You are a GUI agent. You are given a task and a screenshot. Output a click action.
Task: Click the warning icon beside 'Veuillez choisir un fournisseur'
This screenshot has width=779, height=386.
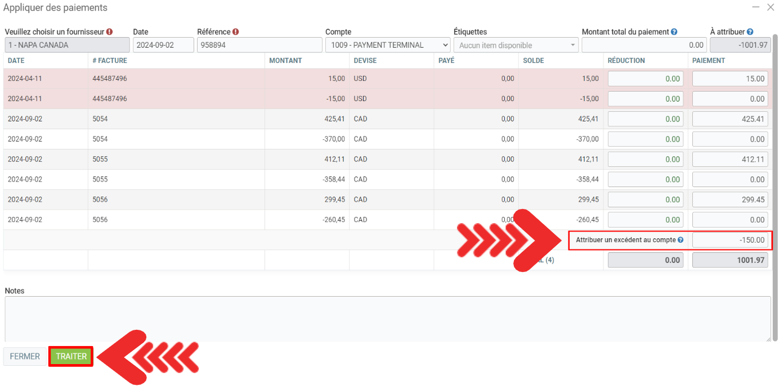(x=109, y=32)
